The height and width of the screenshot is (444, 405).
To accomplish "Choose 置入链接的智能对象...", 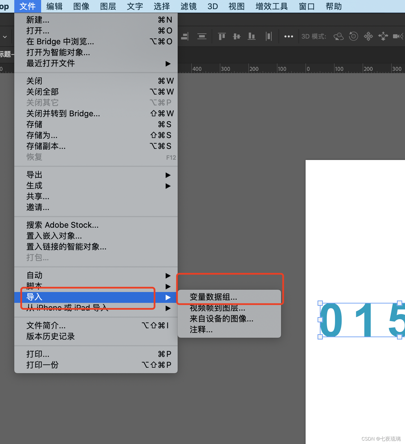I will [x=96, y=247].
